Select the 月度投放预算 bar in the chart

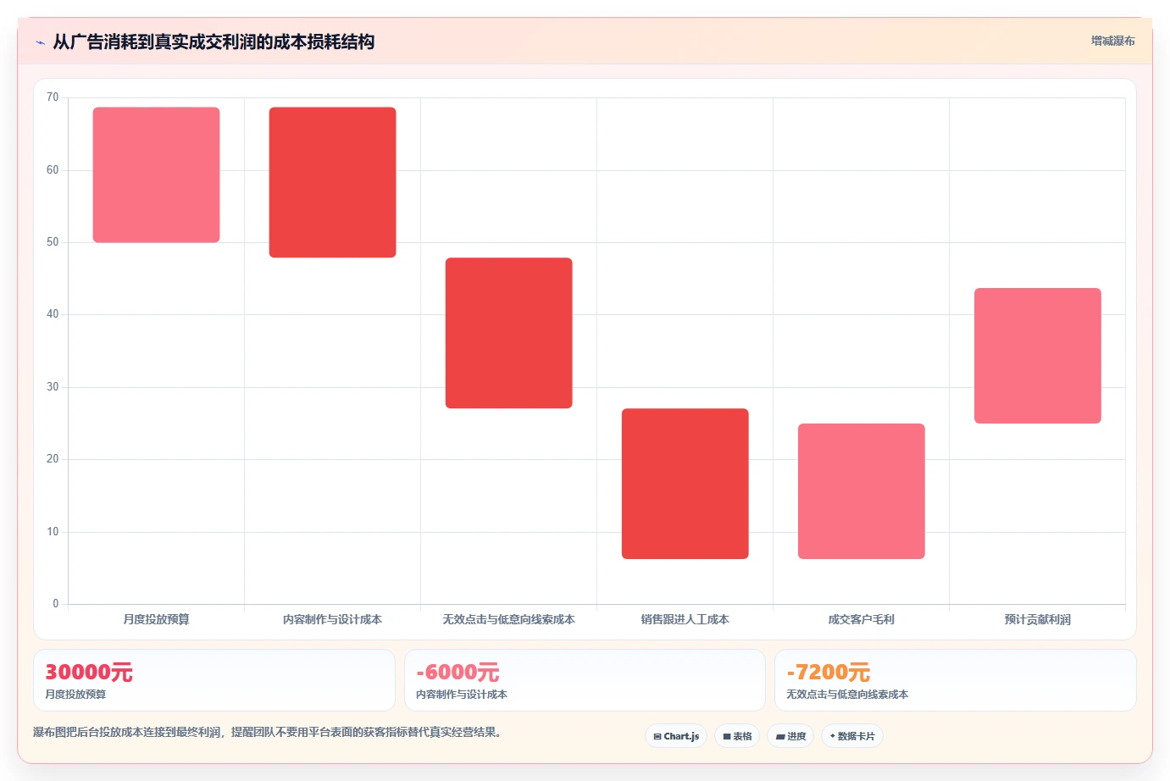click(157, 174)
